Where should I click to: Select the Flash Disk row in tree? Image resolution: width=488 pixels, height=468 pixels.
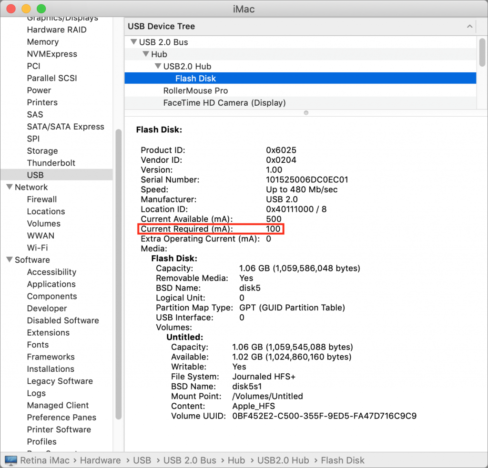tap(195, 79)
